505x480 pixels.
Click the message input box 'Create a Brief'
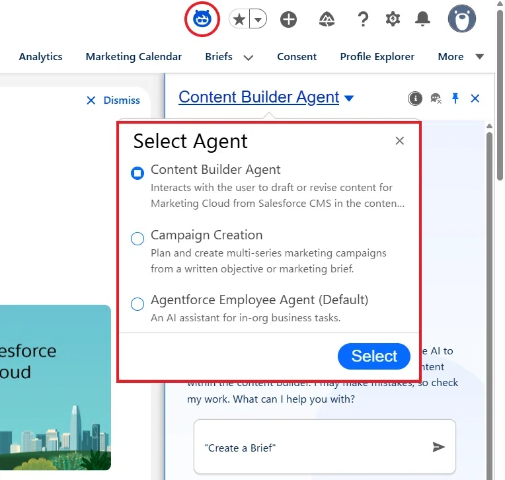[x=325, y=447]
